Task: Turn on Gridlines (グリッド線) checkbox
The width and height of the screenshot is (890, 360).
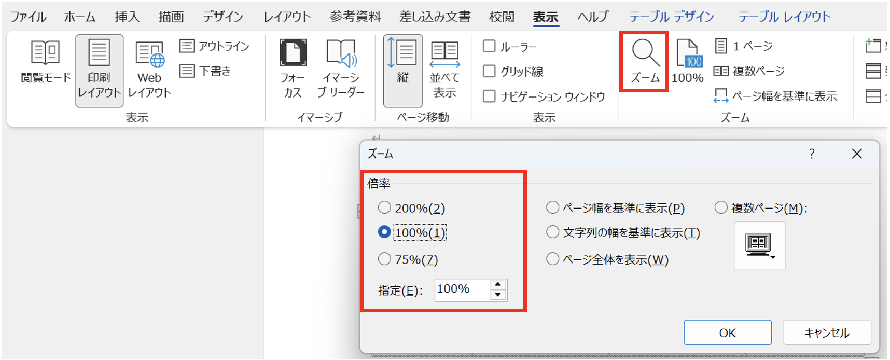Action: coord(489,71)
